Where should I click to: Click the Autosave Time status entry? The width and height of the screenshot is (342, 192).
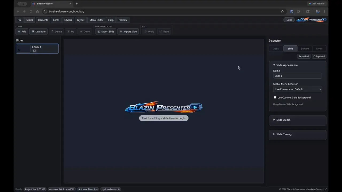pos(88,189)
